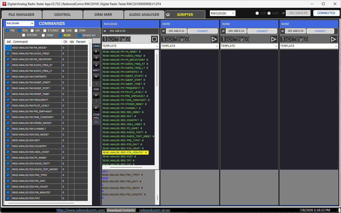Image resolution: width=341 pixels, height=213 pixels.
Task: Run the script in the 192.168.0.12 panel
Action: [x=214, y=39]
